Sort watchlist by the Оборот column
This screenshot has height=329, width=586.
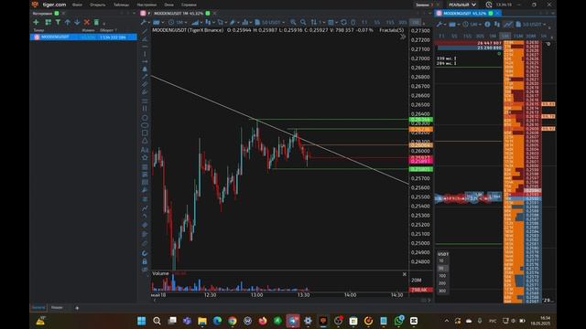(x=108, y=30)
